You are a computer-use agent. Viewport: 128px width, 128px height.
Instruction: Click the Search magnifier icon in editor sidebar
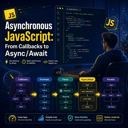coord(58,18)
